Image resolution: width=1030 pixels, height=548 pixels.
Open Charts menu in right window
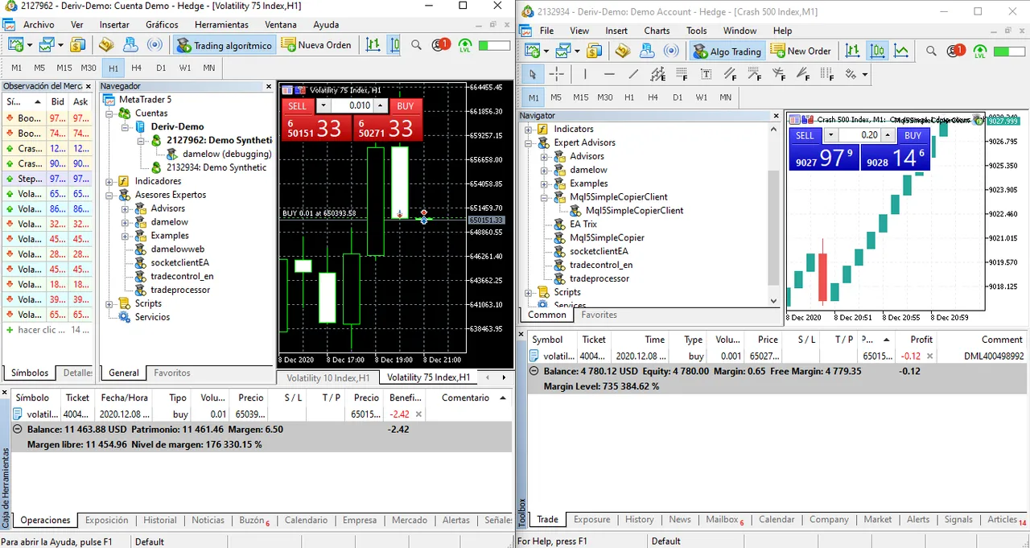(x=657, y=31)
